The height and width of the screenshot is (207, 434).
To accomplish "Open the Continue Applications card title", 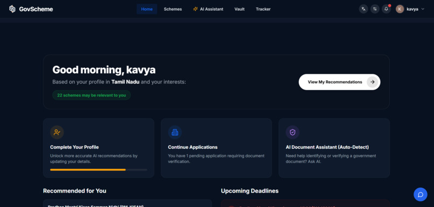I will (x=193, y=147).
